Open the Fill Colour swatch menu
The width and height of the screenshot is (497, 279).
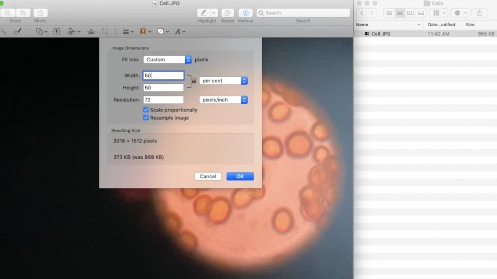(163, 31)
